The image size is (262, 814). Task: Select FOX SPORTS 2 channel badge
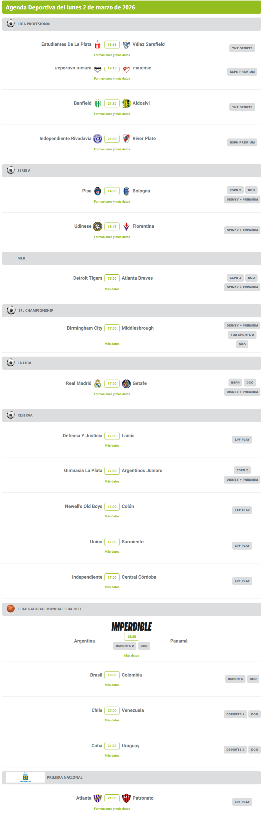pos(242,335)
